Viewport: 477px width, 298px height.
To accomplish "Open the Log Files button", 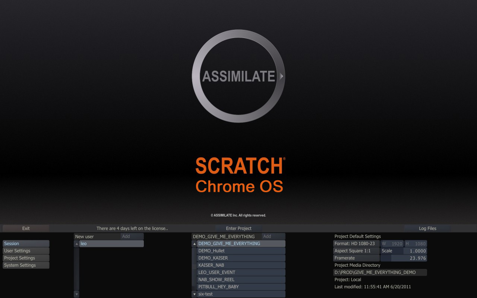I will [427, 228].
